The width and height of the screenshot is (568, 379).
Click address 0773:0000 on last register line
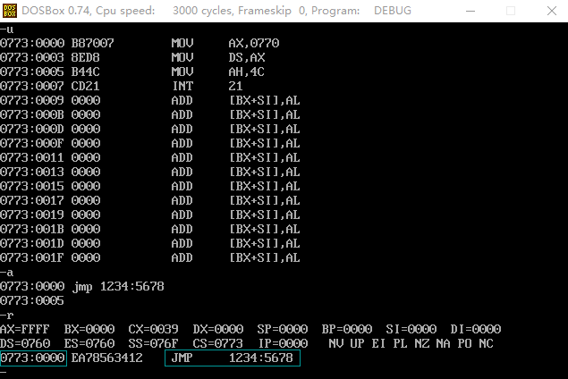(x=33, y=358)
